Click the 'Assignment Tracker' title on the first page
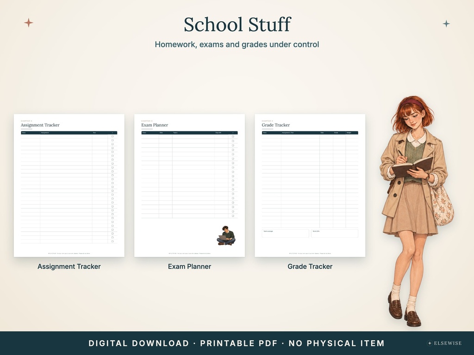The width and height of the screenshot is (474, 355). (x=40, y=125)
